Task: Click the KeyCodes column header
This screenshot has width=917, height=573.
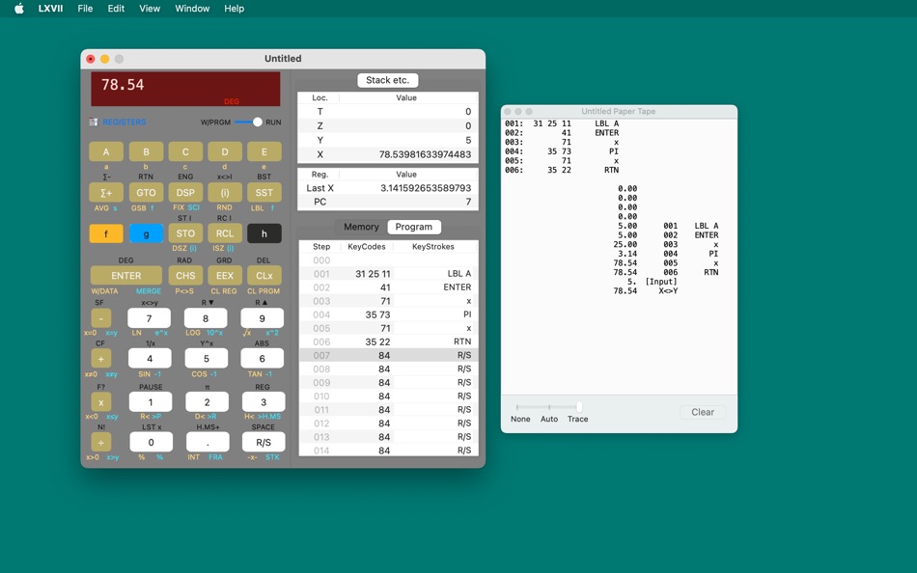Action: (x=367, y=247)
